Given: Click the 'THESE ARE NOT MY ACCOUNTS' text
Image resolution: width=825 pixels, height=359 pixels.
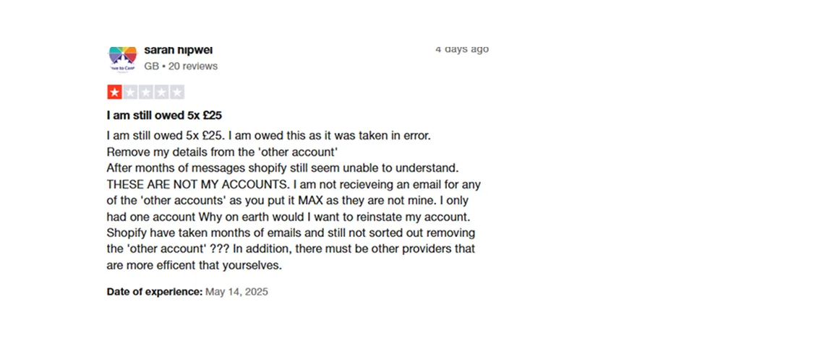Looking at the screenshot, I should 189,184.
